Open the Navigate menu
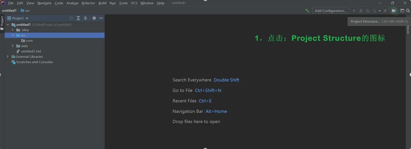Image resolution: width=411 pixels, height=149 pixels. tap(44, 3)
